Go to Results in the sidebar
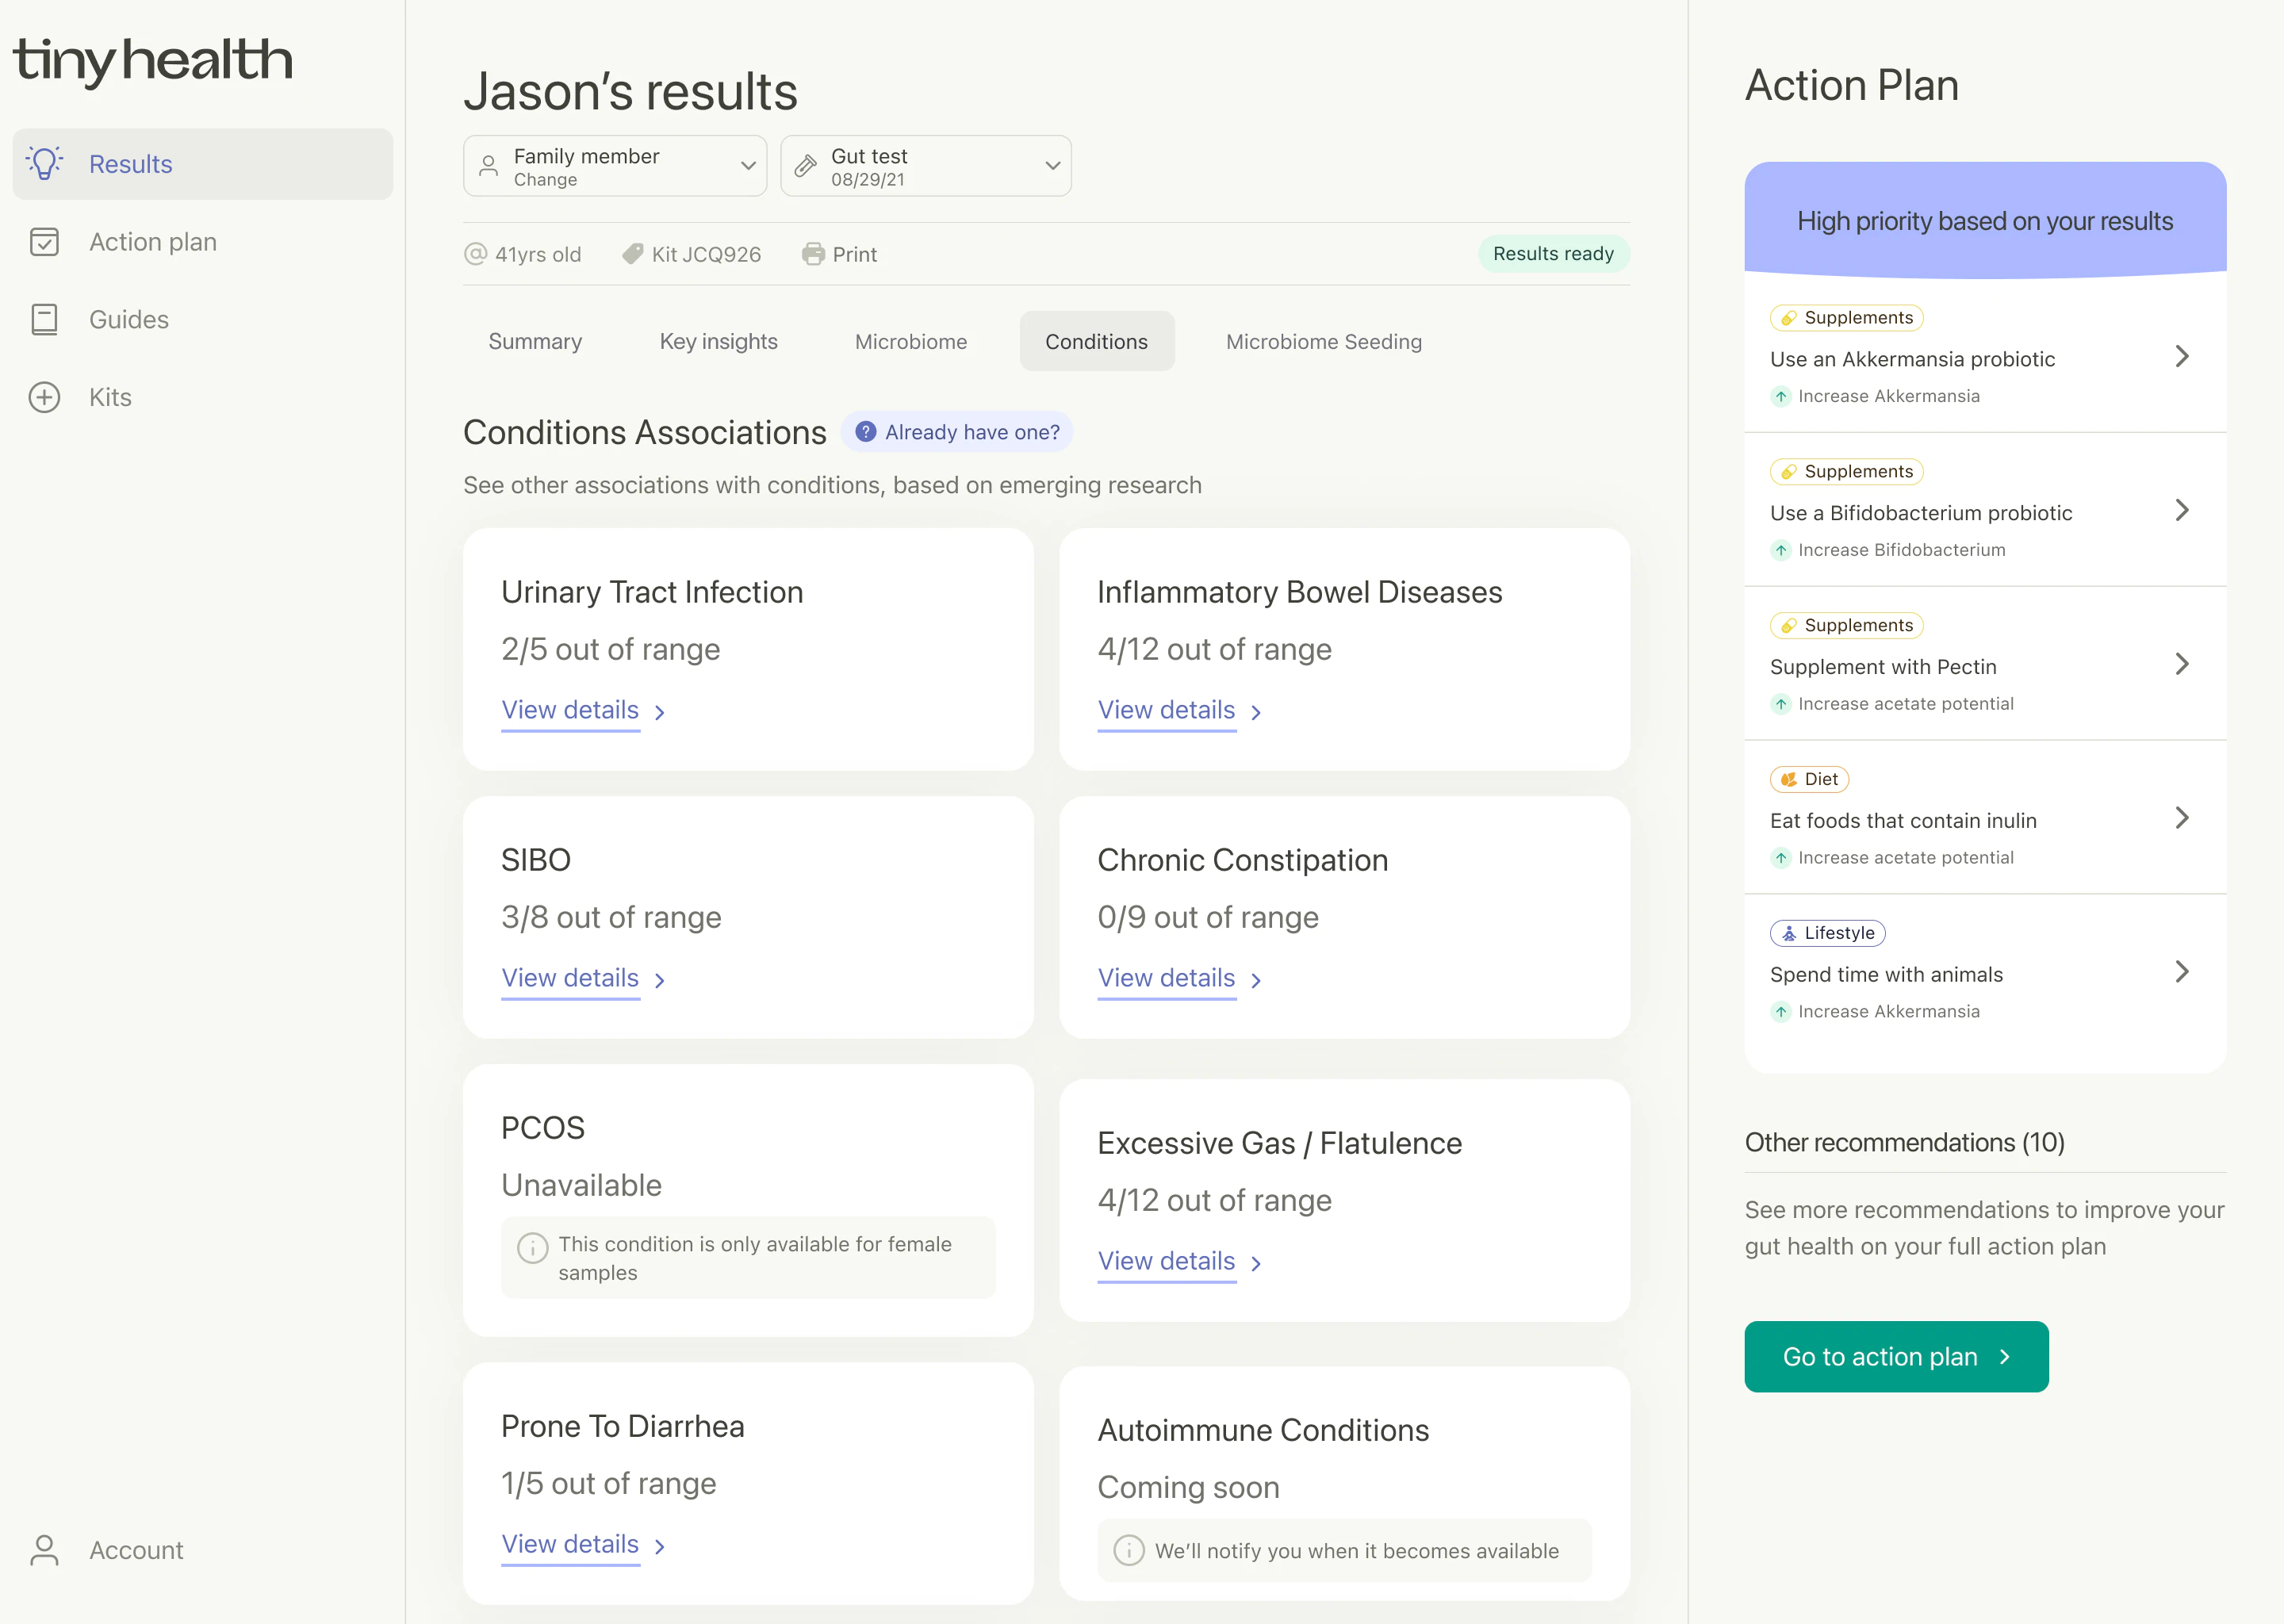The height and width of the screenshot is (1624, 2284). [x=203, y=164]
